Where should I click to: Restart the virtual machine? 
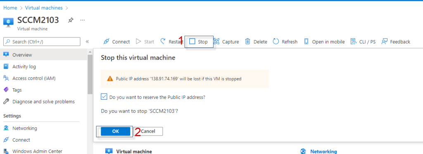point(171,41)
